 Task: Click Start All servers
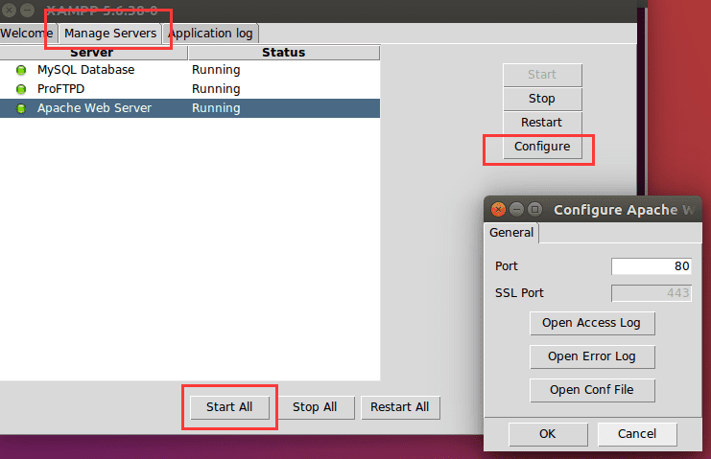[229, 407]
